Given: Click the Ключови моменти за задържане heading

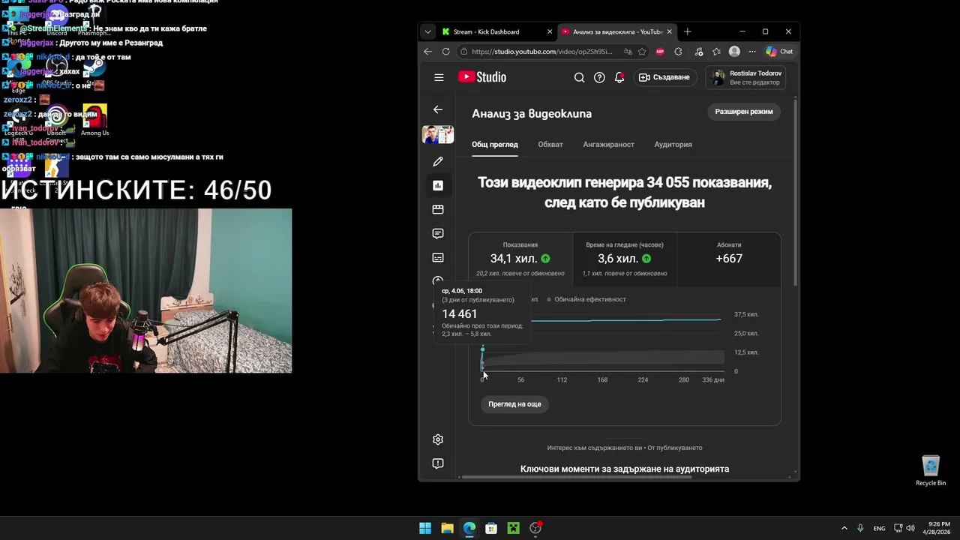Looking at the screenshot, I should 625,469.
